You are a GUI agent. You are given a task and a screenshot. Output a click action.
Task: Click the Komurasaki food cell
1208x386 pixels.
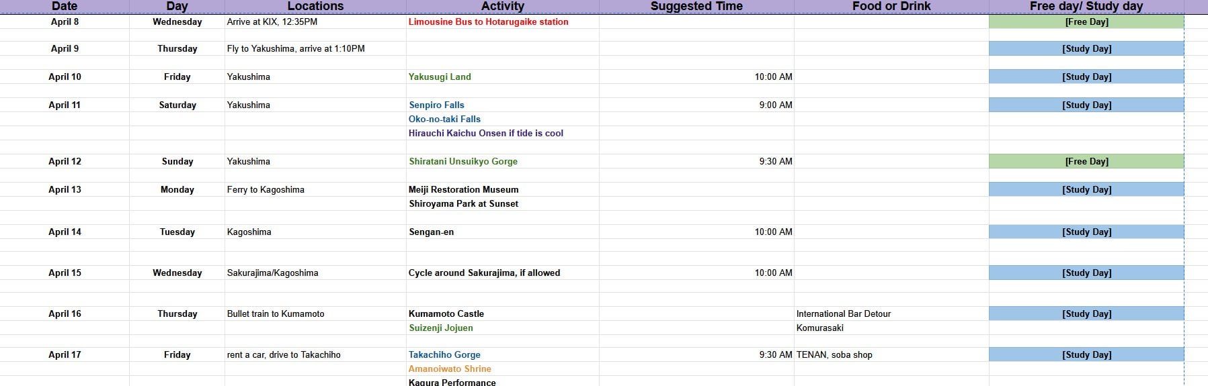click(x=891, y=328)
